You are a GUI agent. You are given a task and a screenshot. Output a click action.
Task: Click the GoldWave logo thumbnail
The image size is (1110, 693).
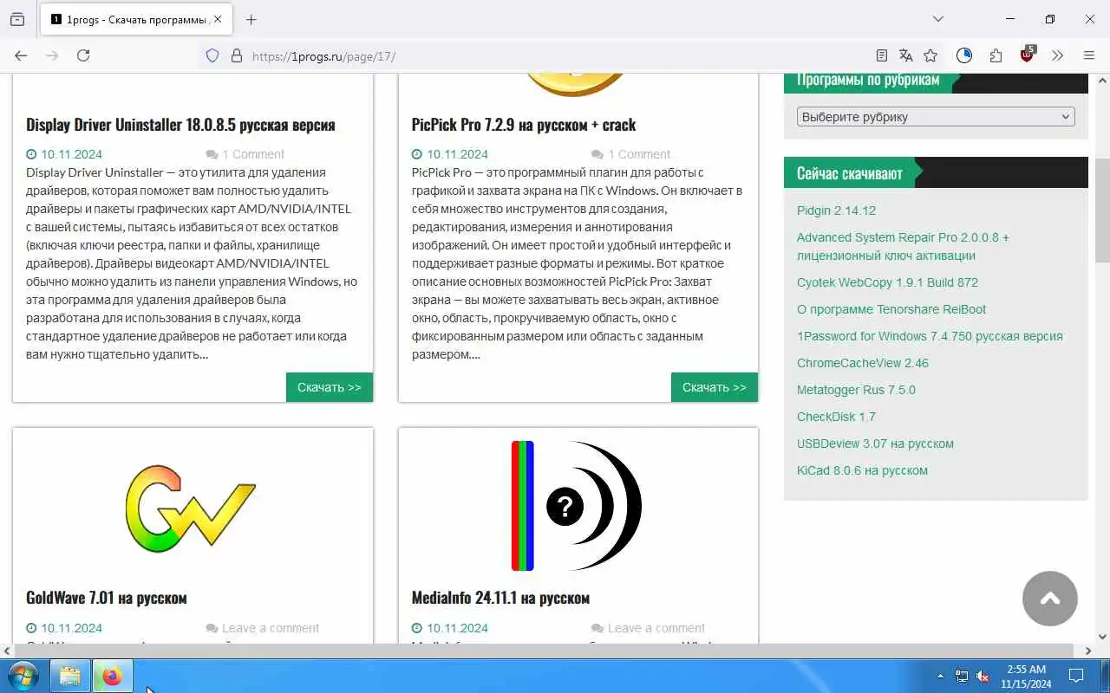(x=191, y=508)
